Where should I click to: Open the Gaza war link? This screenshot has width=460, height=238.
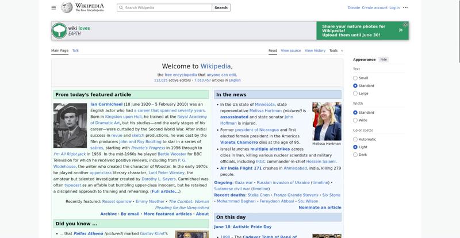click(243, 183)
